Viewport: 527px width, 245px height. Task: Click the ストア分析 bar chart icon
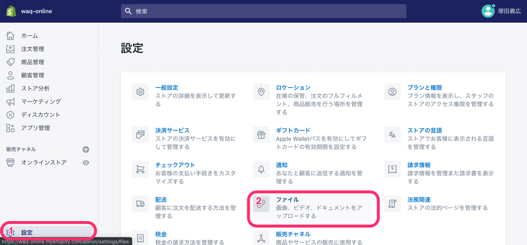pos(11,88)
